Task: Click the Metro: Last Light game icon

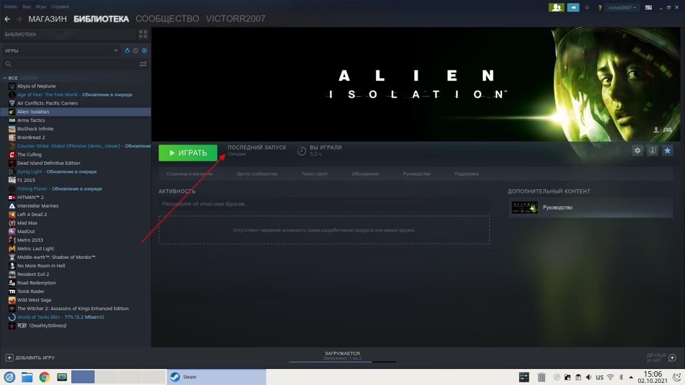Action: (12, 249)
